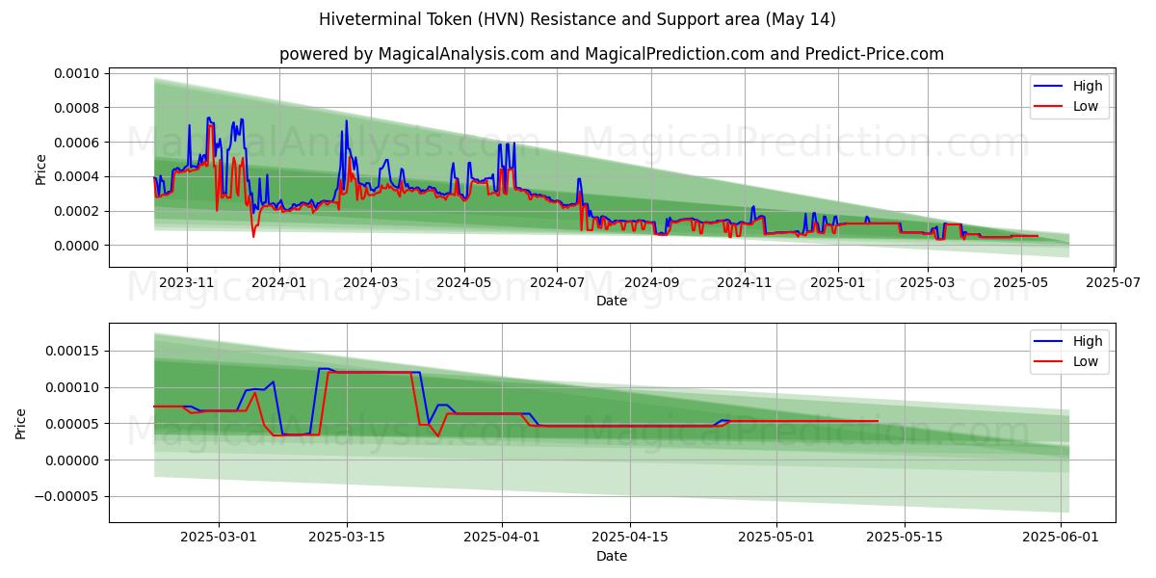Click the '2025-03' x-axis label on top chart

click(928, 282)
